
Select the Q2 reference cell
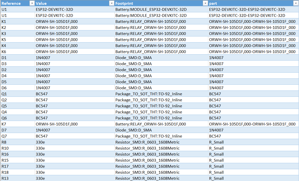pos(18,100)
